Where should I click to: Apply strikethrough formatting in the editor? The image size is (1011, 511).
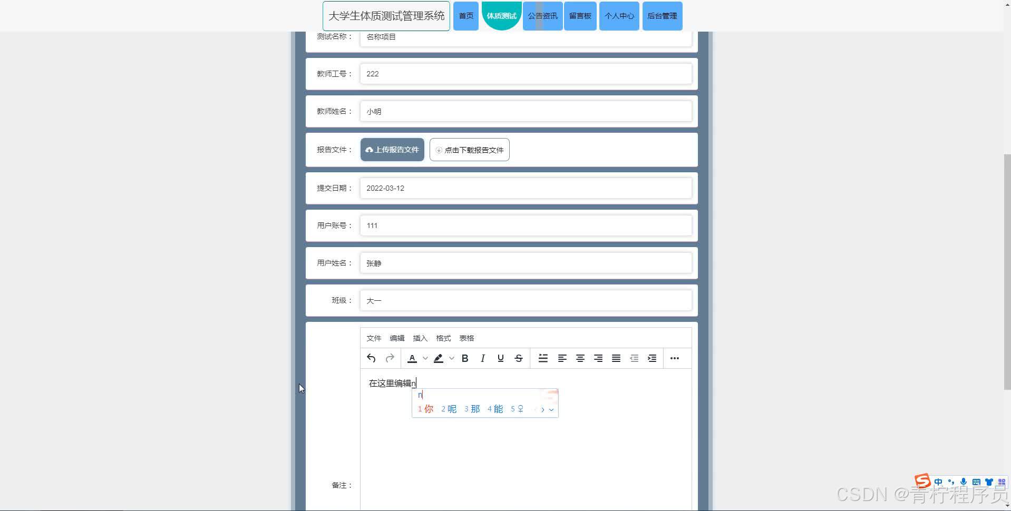(x=519, y=358)
